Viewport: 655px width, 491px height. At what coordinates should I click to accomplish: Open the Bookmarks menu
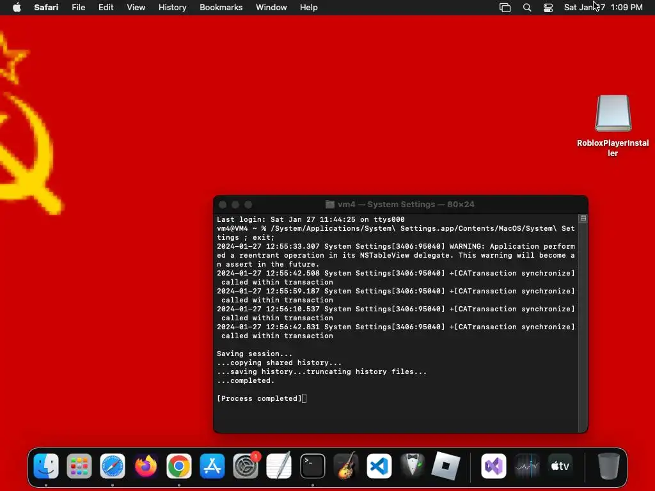point(221,8)
